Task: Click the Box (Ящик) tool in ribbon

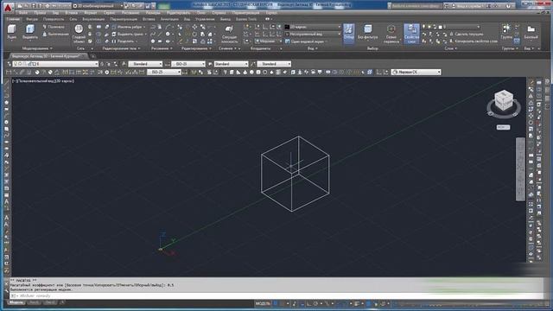Action: point(11,32)
